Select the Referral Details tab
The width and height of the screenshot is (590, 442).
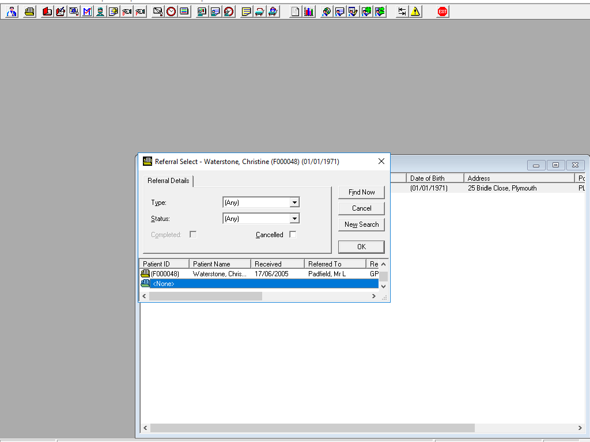pyautogui.click(x=168, y=181)
